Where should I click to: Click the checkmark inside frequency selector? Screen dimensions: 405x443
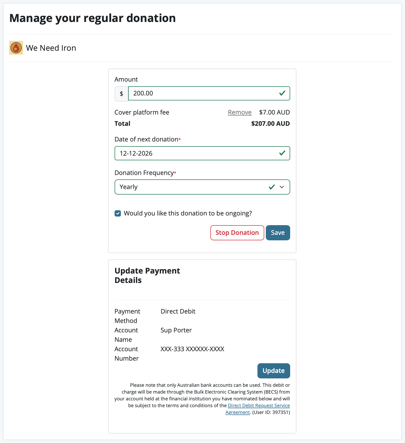click(x=271, y=187)
